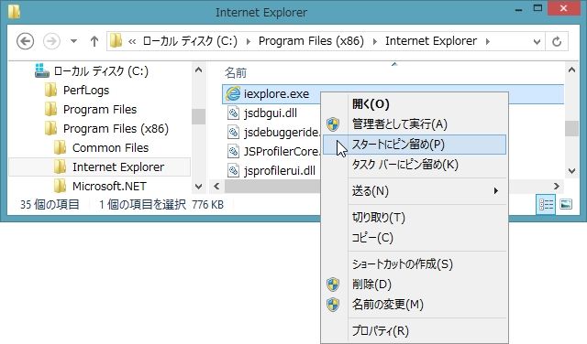Click shield icon beside 管理者として実行

[x=333, y=124]
